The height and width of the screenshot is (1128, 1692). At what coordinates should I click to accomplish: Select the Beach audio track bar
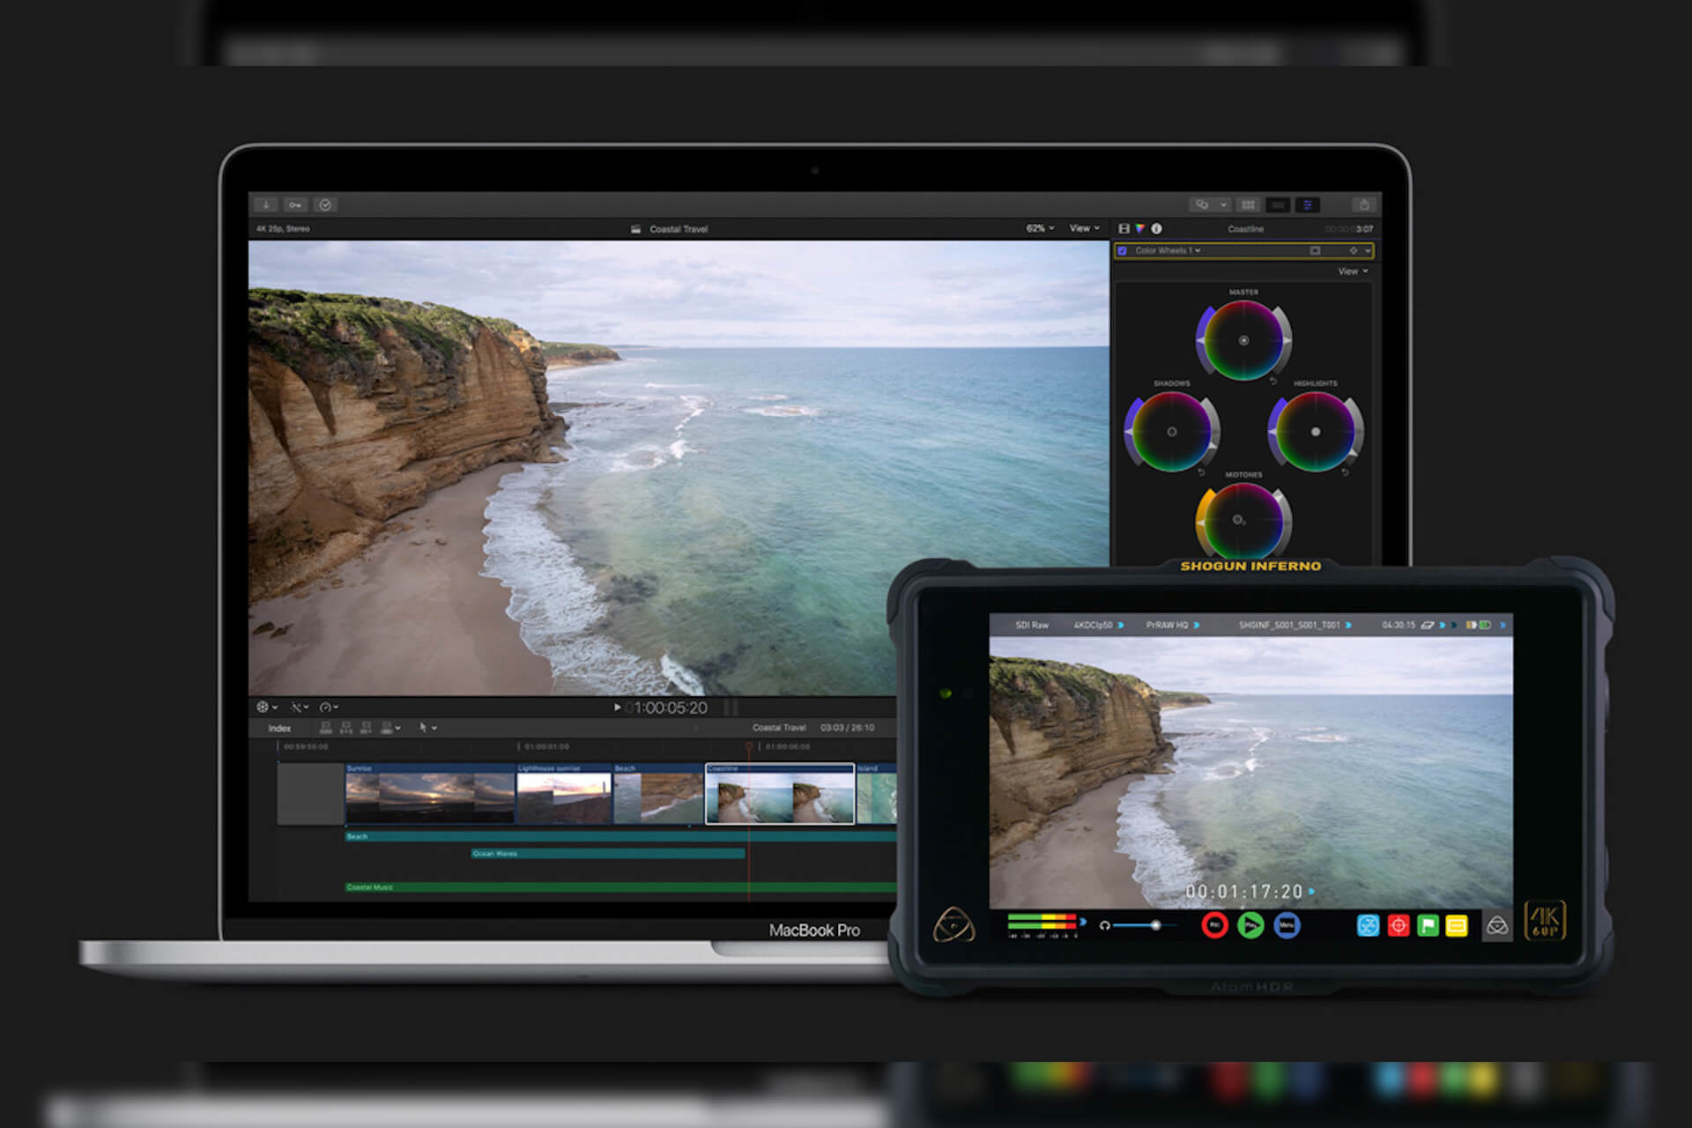[x=620, y=836]
